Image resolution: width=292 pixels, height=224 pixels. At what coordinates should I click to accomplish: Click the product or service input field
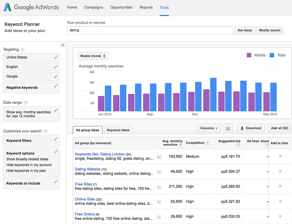pos(150,30)
